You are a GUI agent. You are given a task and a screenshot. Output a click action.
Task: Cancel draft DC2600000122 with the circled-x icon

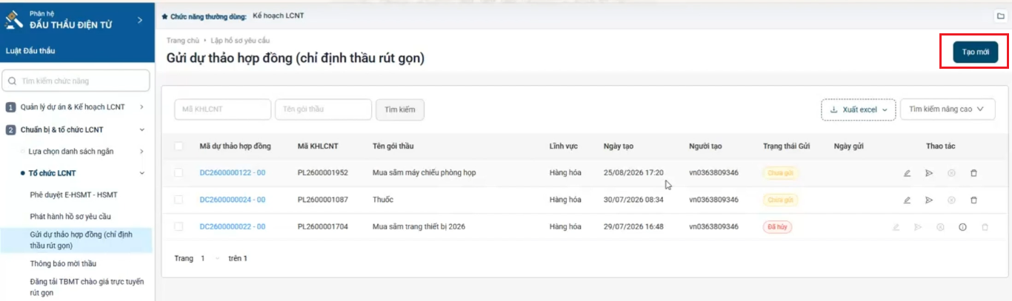click(x=951, y=173)
